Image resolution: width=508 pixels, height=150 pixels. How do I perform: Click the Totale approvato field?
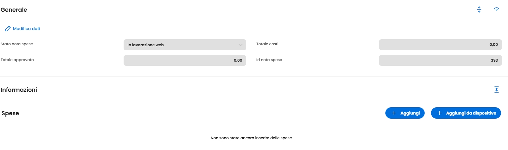(184, 60)
